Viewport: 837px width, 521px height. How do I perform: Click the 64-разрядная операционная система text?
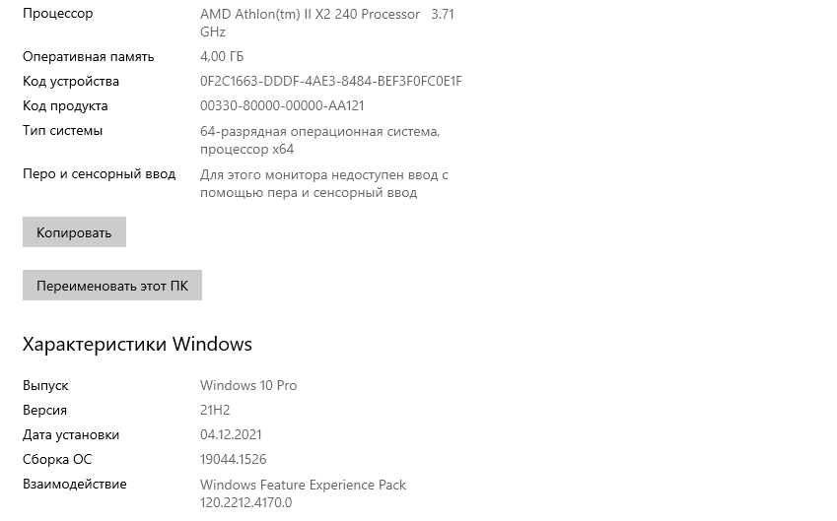point(319,132)
